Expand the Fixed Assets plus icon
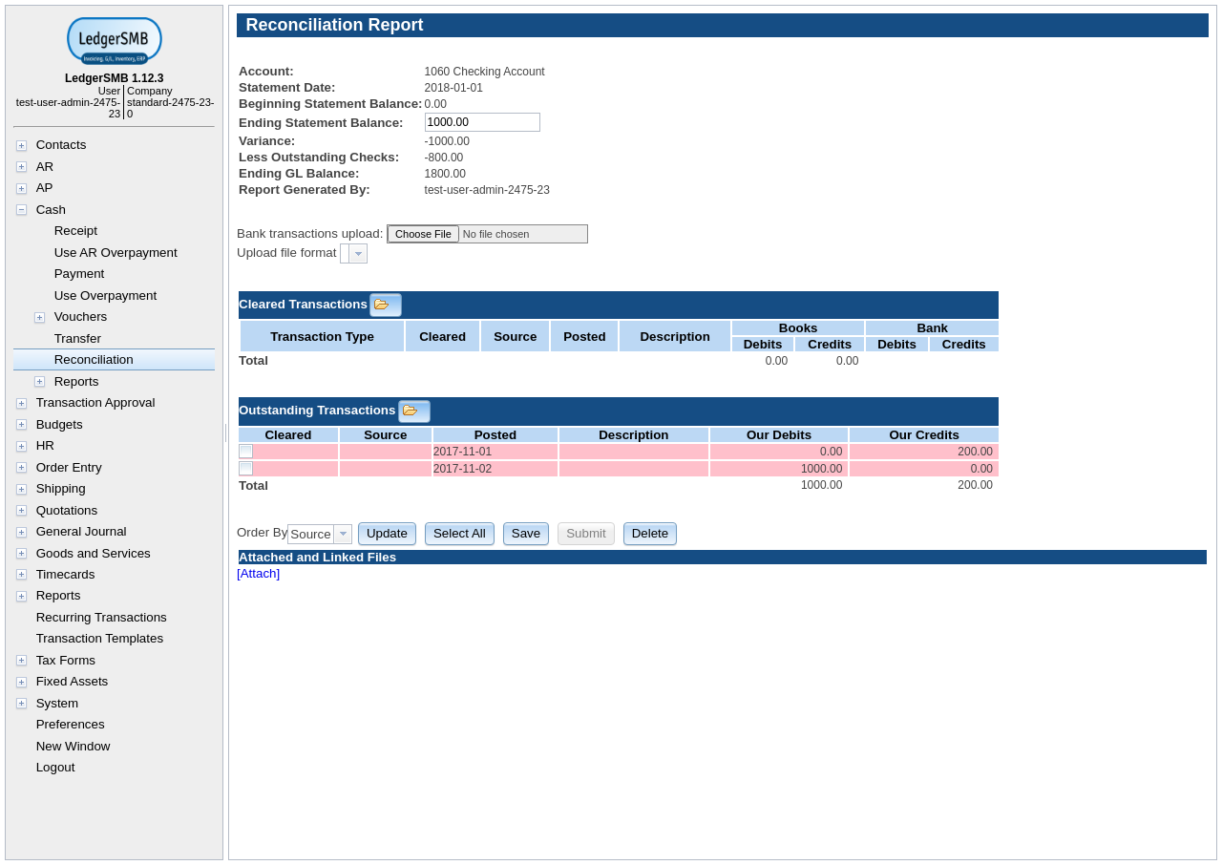The height and width of the screenshot is (865, 1222). (21, 682)
